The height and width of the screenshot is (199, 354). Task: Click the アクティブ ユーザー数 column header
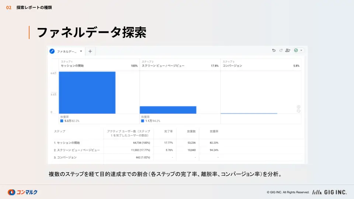click(128, 133)
